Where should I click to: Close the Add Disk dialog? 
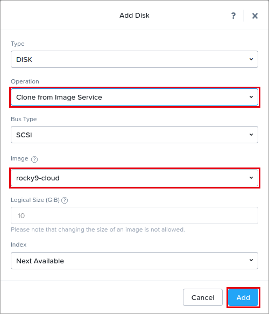[255, 16]
